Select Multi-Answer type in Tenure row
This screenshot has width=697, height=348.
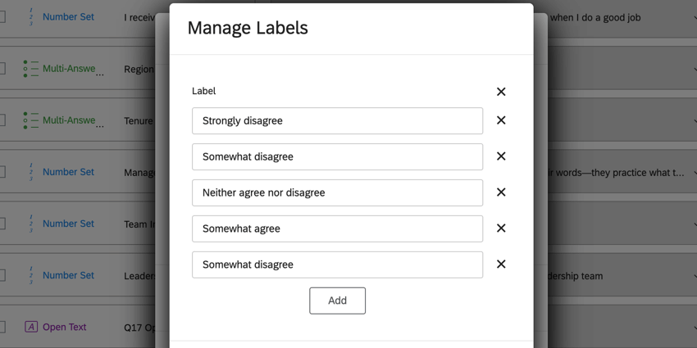pyautogui.click(x=69, y=120)
